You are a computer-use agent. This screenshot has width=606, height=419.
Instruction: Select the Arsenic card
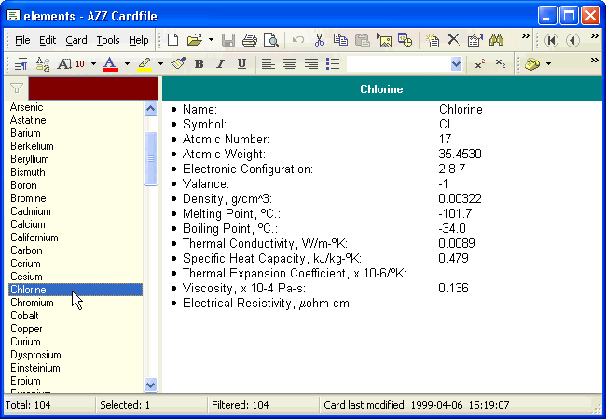tap(27, 107)
